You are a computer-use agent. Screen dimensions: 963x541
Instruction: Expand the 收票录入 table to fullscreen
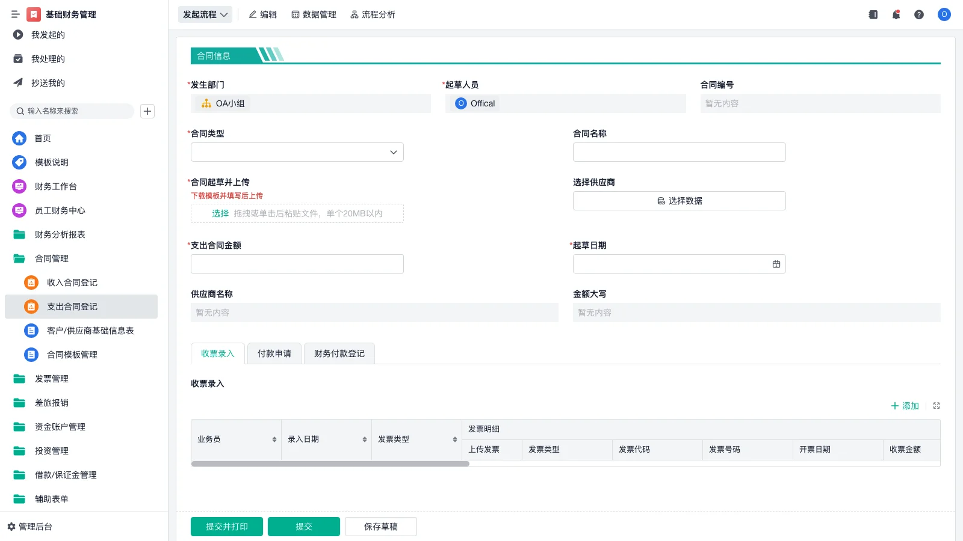pyautogui.click(x=937, y=406)
